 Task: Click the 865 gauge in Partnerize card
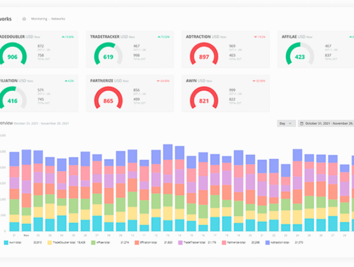(x=109, y=98)
